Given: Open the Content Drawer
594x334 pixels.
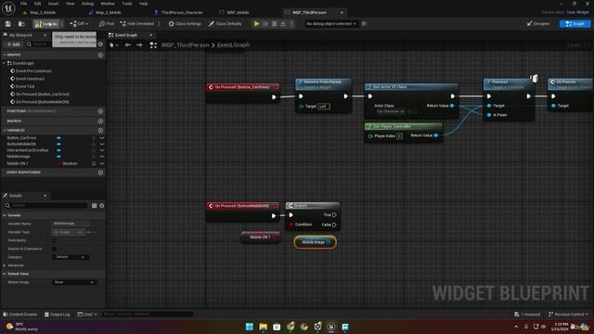Looking at the screenshot, I should click(20, 315).
